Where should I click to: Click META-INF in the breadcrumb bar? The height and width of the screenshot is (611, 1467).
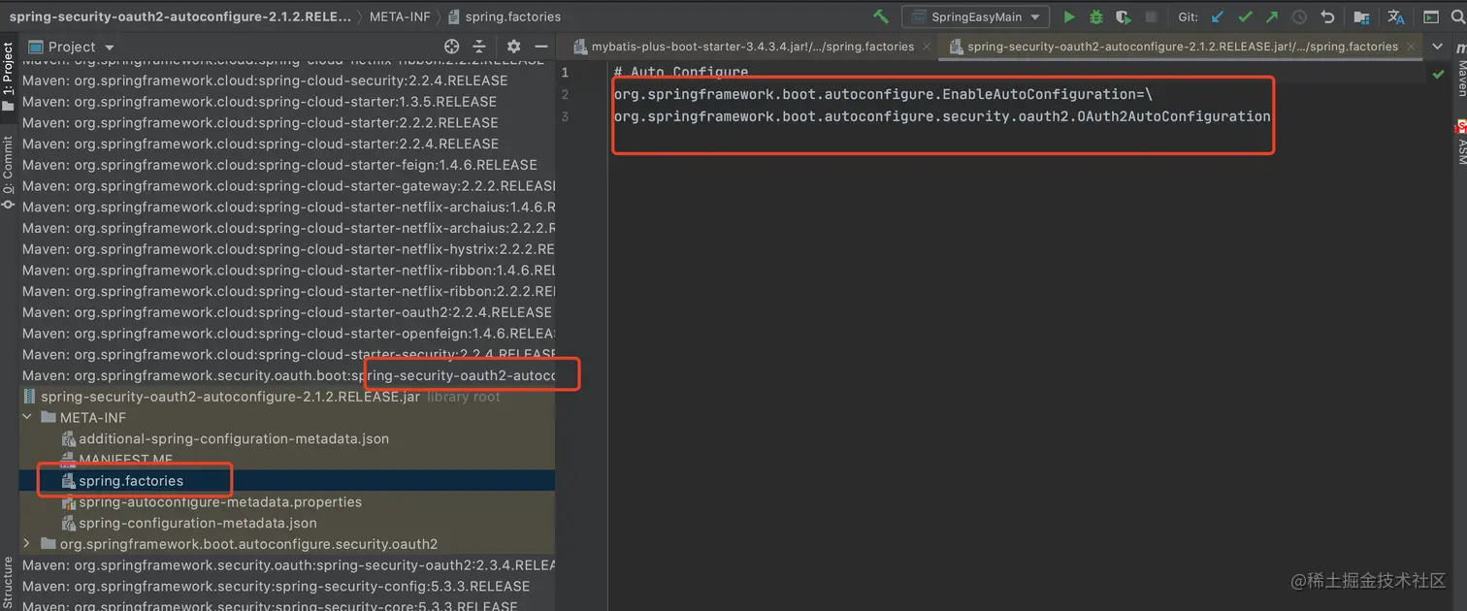coord(400,16)
